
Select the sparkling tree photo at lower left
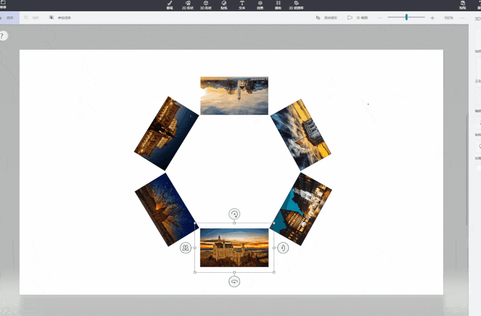pos(167,209)
